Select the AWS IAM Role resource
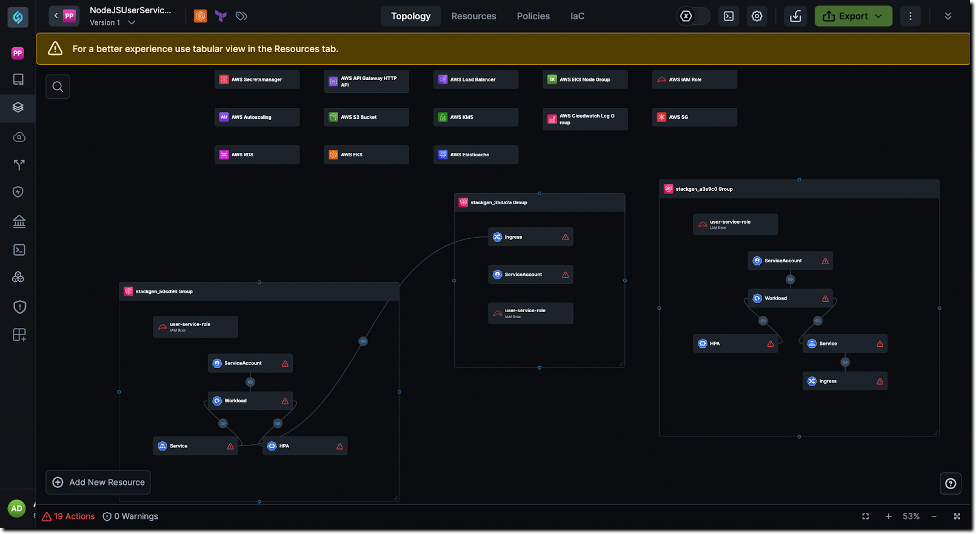 pyautogui.click(x=695, y=79)
